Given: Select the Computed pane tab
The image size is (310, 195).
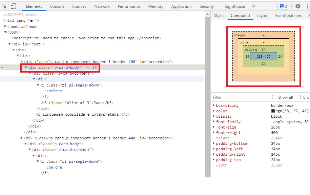Looking at the screenshot, I should [x=240, y=16].
